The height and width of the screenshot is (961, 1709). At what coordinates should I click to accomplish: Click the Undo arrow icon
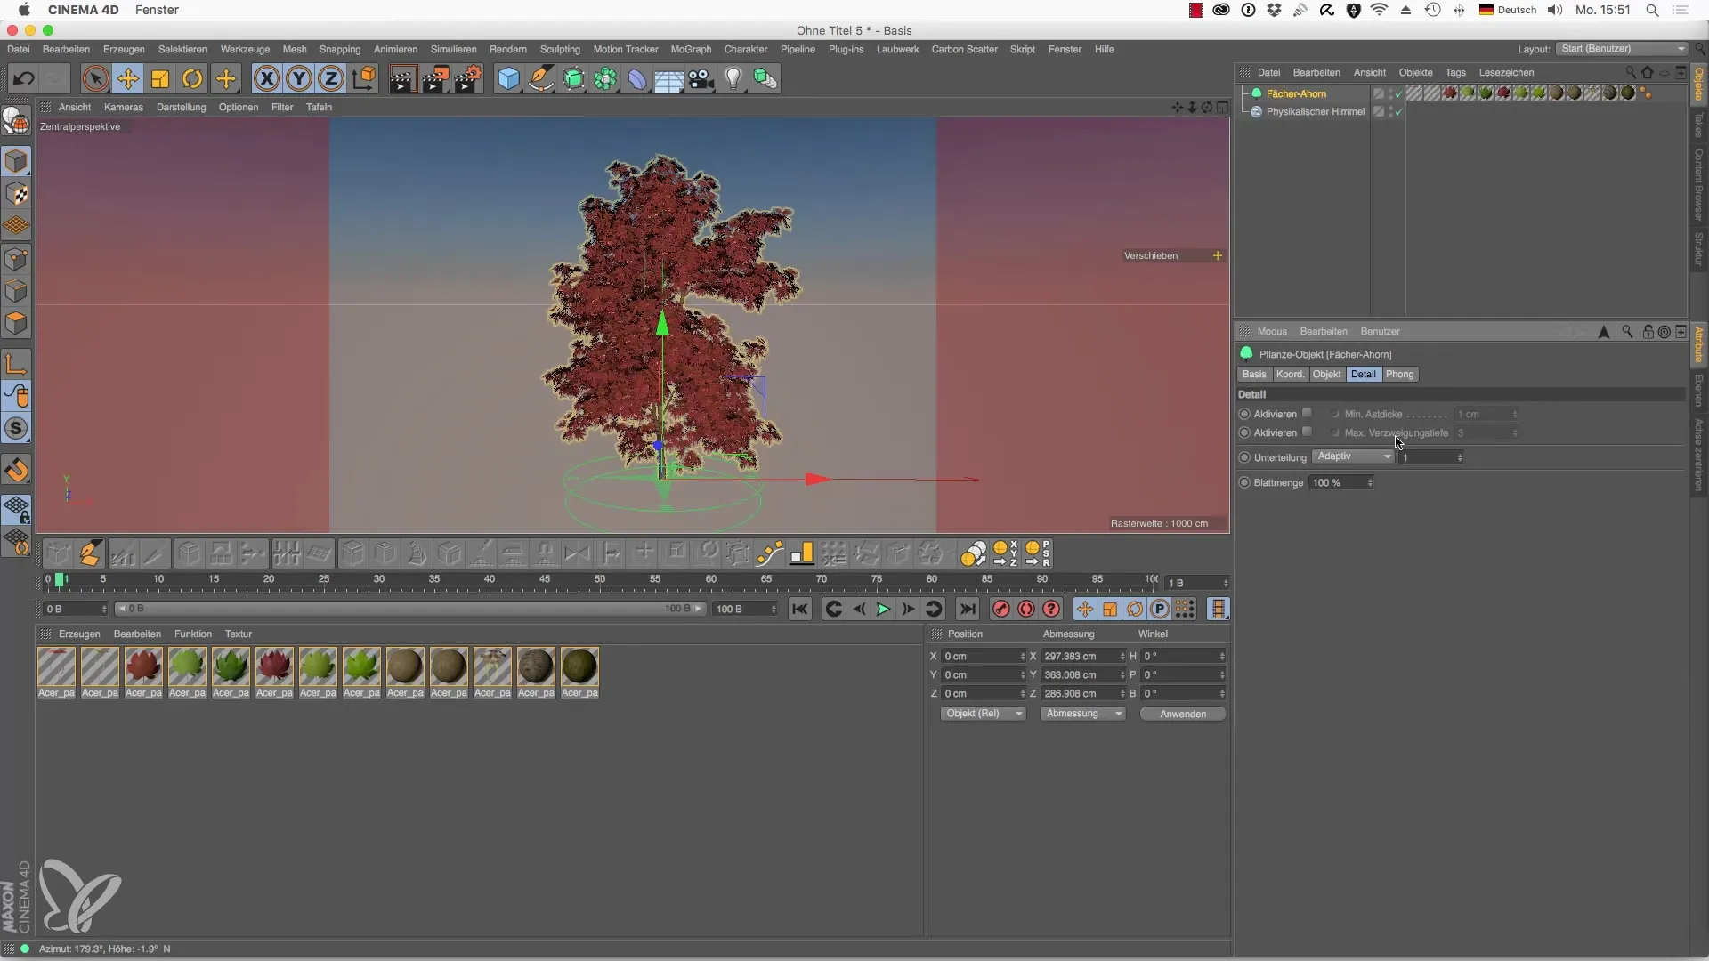pyautogui.click(x=24, y=79)
